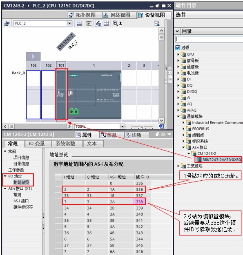This screenshot has height=255, width=243.
Task: Click the show address labels toolbar icon
Action: pos(89,23)
